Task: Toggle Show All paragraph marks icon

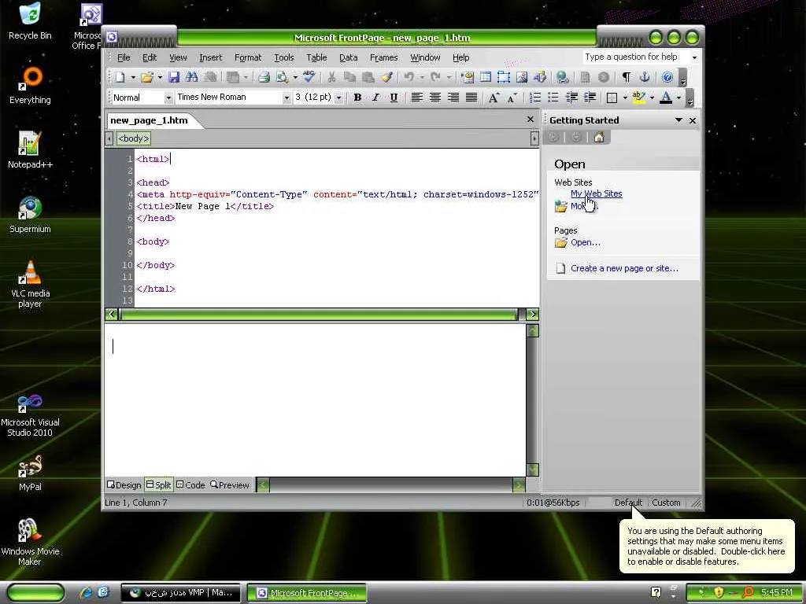Action: [x=626, y=77]
